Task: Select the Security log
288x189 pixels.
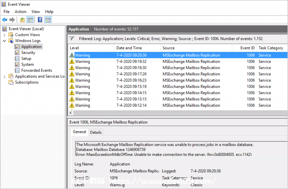Action: tap(28, 53)
